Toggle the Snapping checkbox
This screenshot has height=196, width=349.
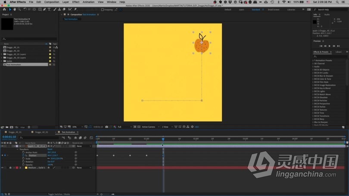coord(103,9)
